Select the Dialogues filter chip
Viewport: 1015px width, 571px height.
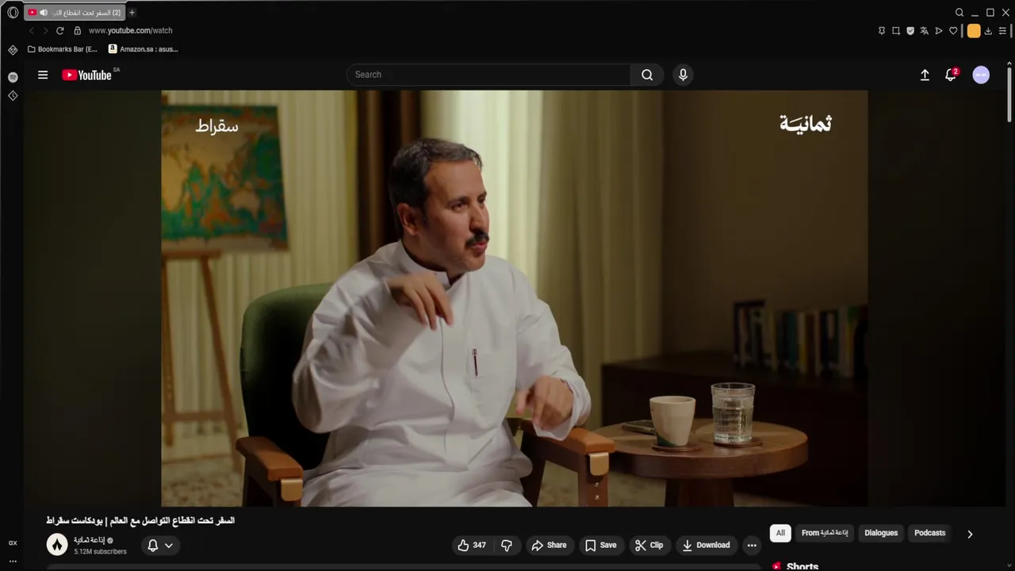(881, 533)
